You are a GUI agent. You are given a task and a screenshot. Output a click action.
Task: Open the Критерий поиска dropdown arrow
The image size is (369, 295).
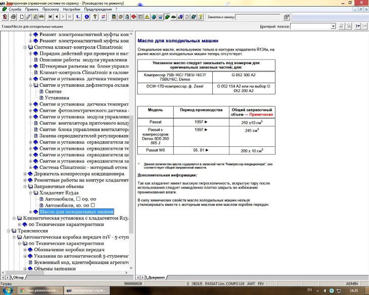coord(333,26)
